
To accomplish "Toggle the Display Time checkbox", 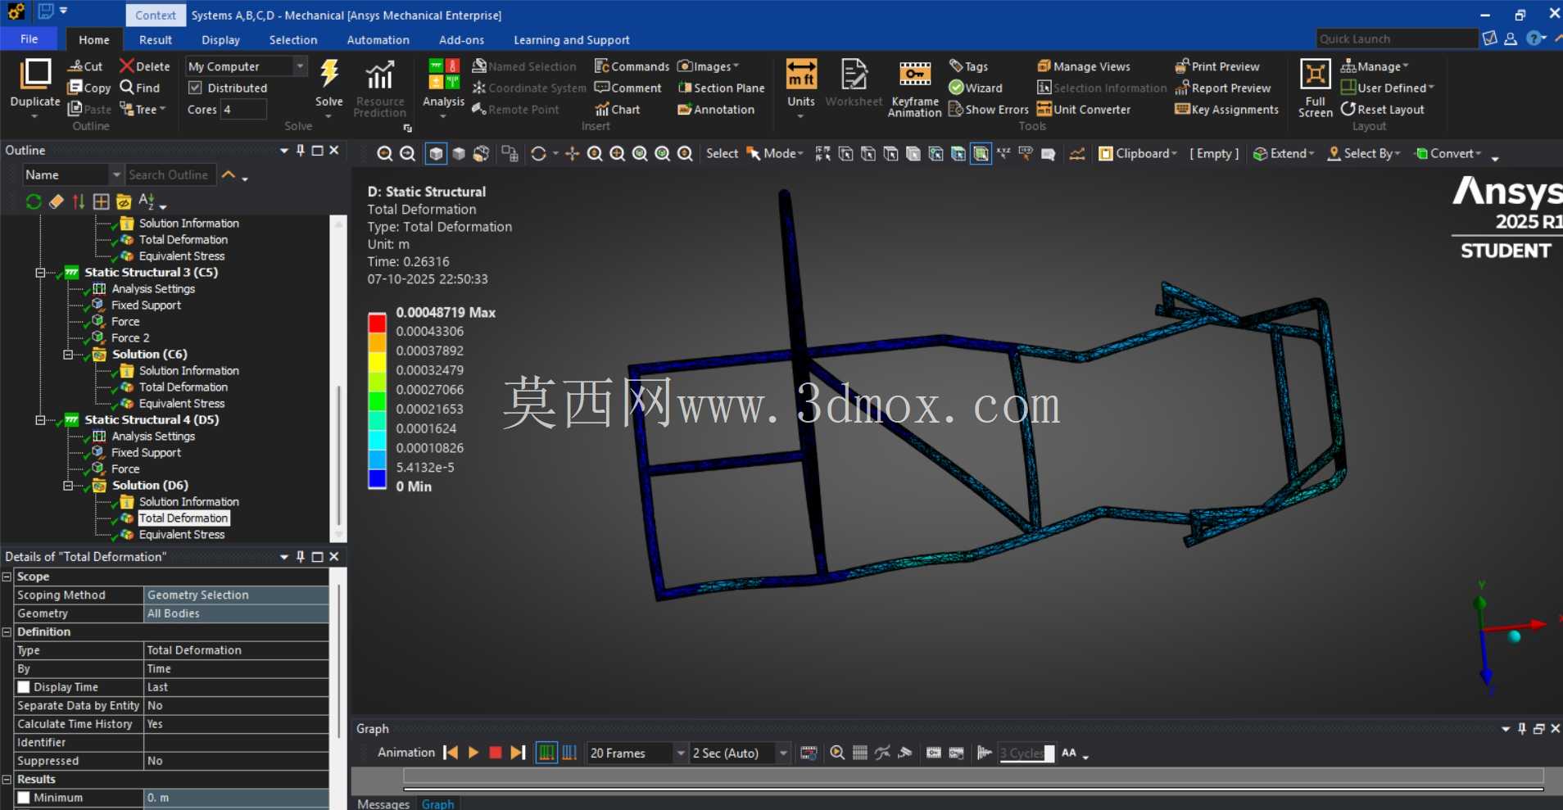I will point(24,687).
